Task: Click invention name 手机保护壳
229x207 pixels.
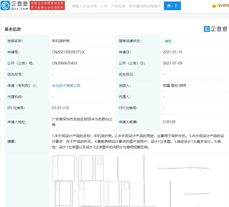Action: [x=61, y=41]
